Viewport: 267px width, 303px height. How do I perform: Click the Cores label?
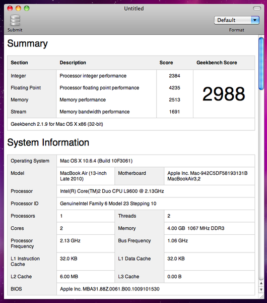(17, 228)
